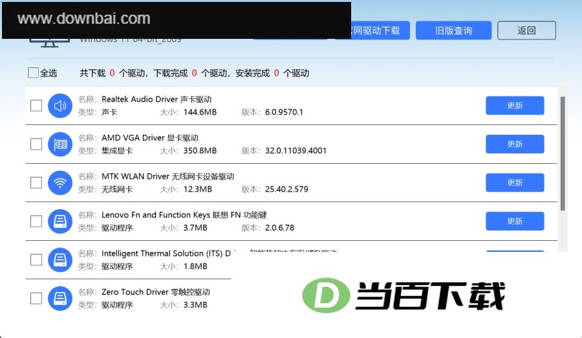Image resolution: width=582 pixels, height=338 pixels.
Task: Update the Lenovo Fn Function Keys driver
Action: (x=515, y=221)
